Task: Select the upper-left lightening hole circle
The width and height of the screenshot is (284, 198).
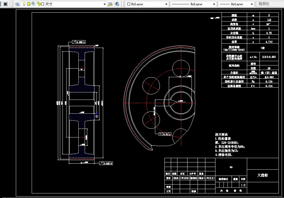Action: tap(151, 86)
